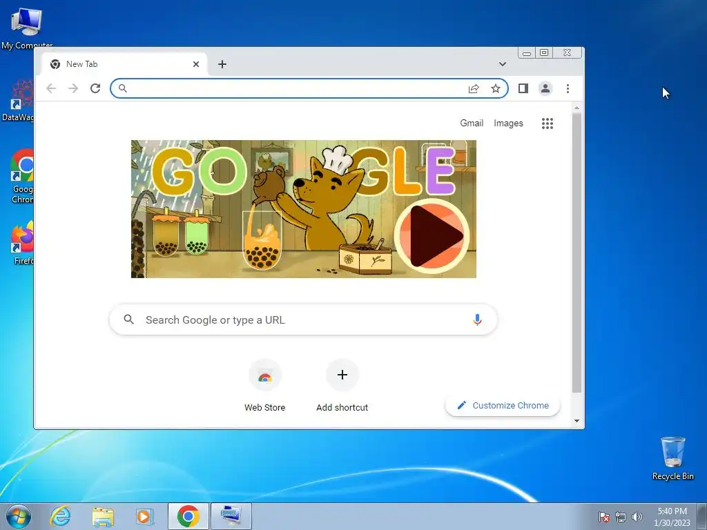Click the scrollbar up arrow
Viewport: 707px width, 530px height.
pos(577,108)
